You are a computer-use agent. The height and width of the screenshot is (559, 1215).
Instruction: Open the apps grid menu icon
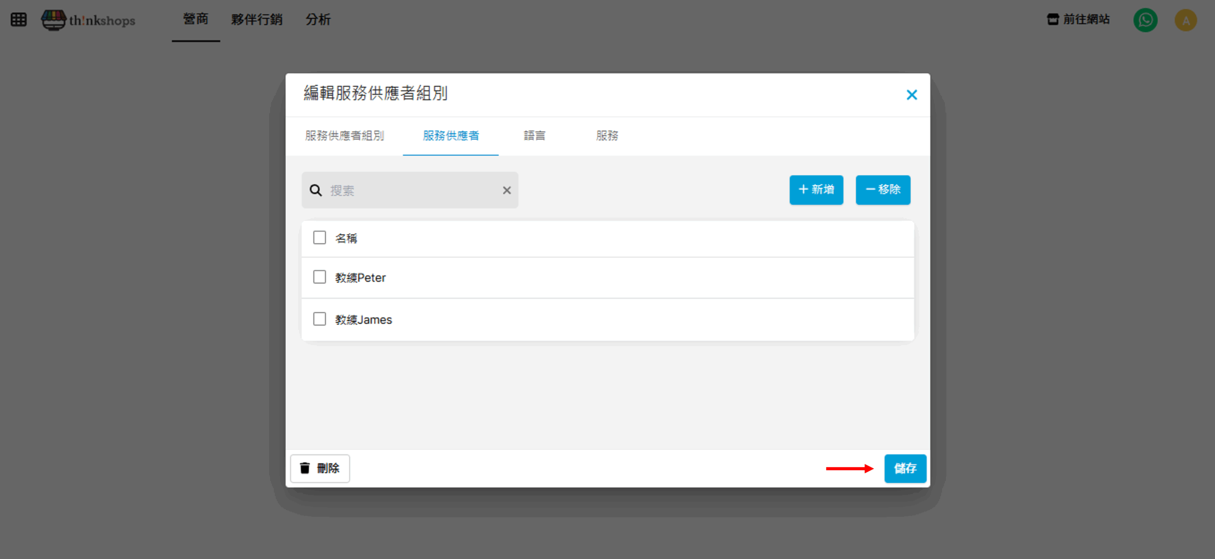(19, 20)
